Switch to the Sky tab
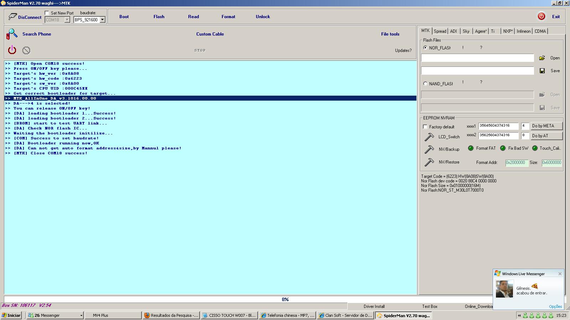 pos(466,31)
